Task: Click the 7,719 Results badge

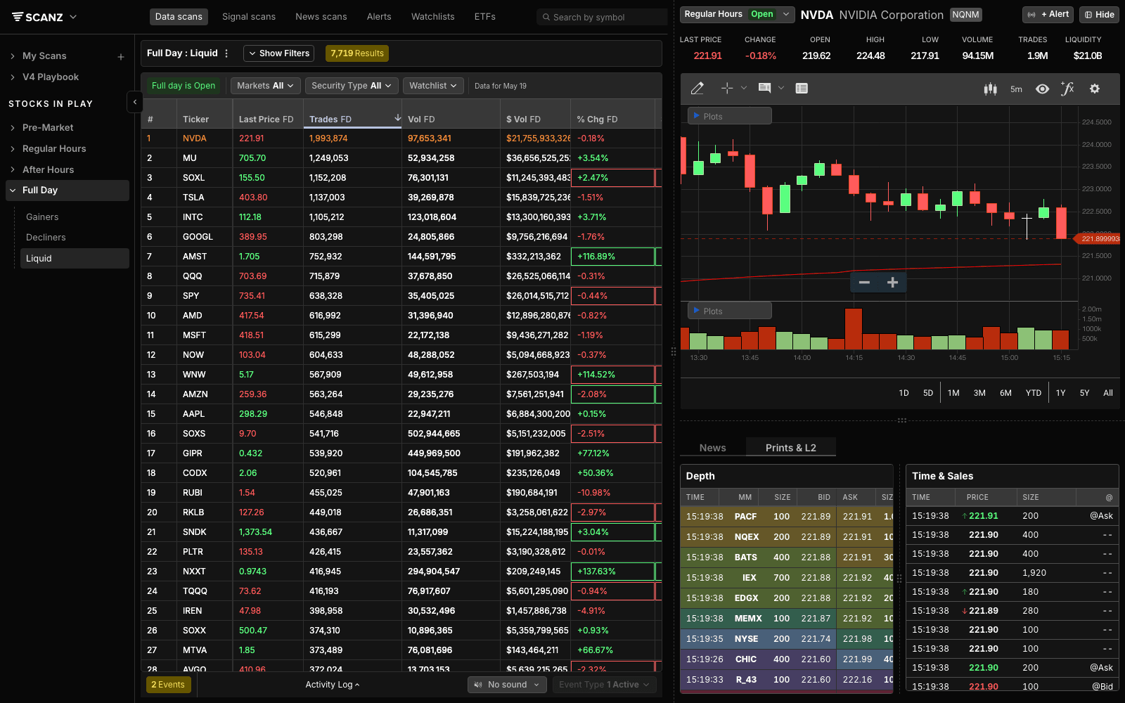Action: [357, 53]
